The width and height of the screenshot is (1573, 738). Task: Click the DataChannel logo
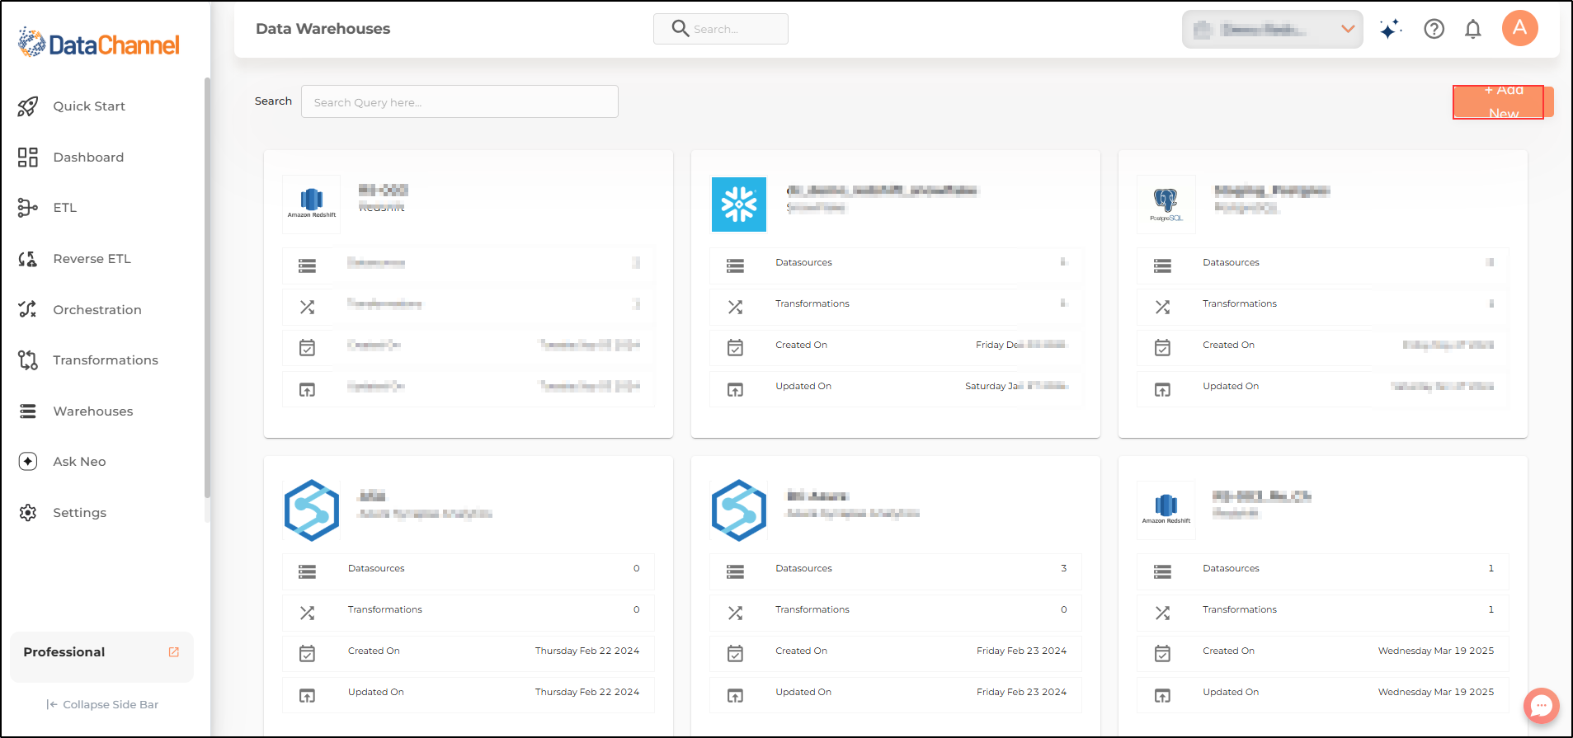(99, 43)
